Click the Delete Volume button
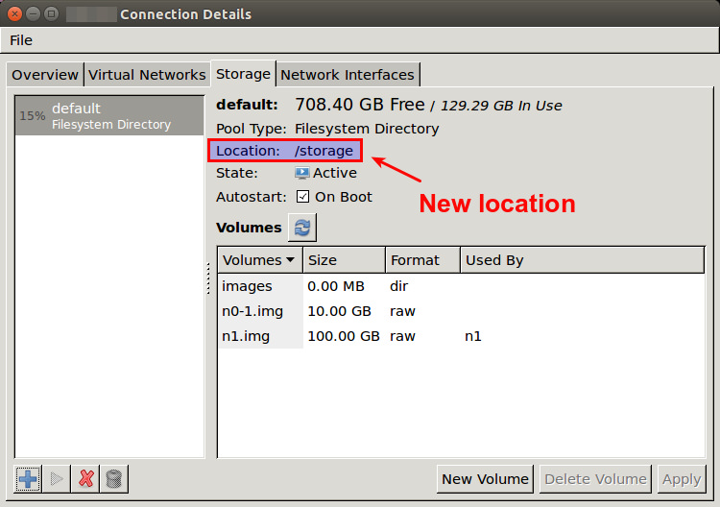Screen dimensions: 720x507 [x=596, y=479]
